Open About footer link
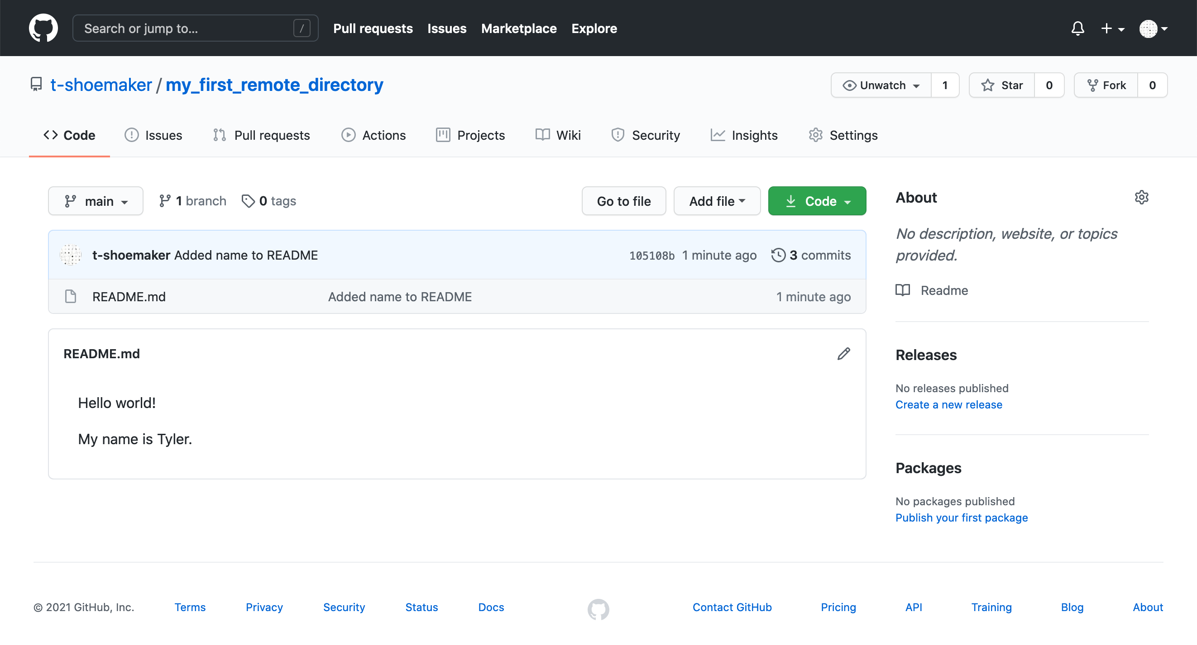The width and height of the screenshot is (1197, 645). [1147, 607]
